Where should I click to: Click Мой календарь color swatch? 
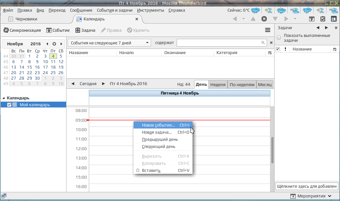(15, 105)
